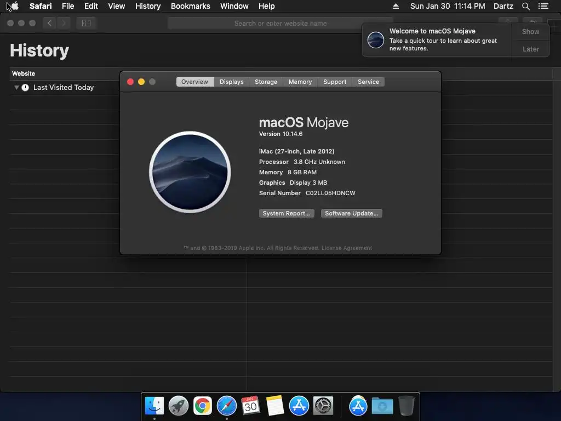Go back in Safari toolbar
The height and width of the screenshot is (421, 561).
point(50,23)
